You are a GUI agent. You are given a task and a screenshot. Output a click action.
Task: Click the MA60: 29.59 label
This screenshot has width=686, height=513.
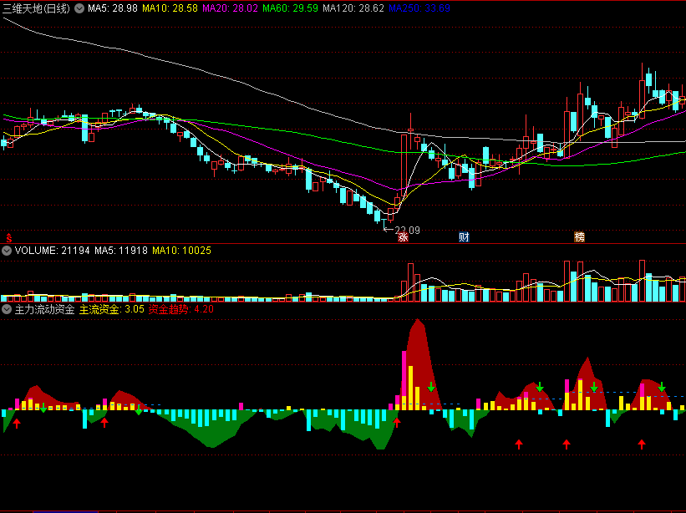tap(291, 8)
